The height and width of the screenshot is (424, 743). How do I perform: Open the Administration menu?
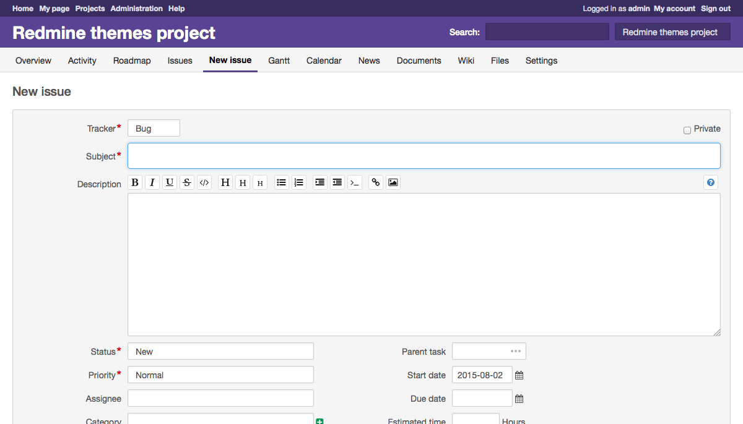136,8
